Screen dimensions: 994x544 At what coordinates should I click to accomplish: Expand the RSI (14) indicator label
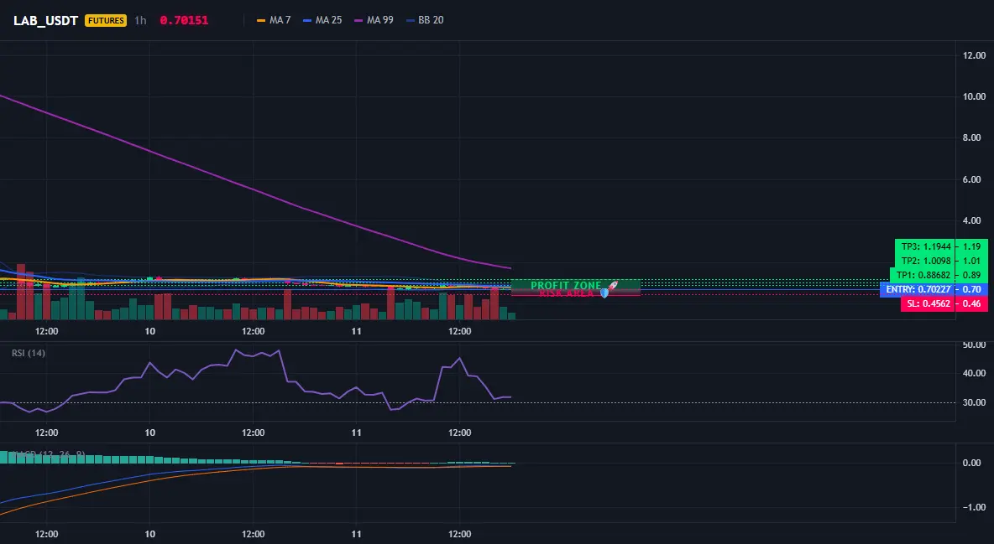(x=29, y=353)
